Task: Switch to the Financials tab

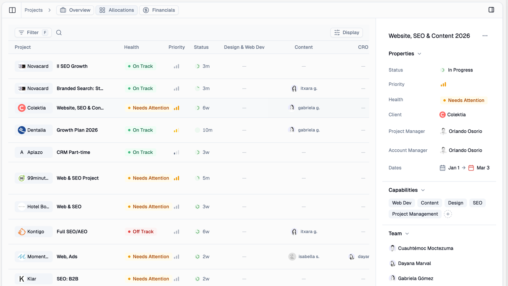Action: click(159, 10)
